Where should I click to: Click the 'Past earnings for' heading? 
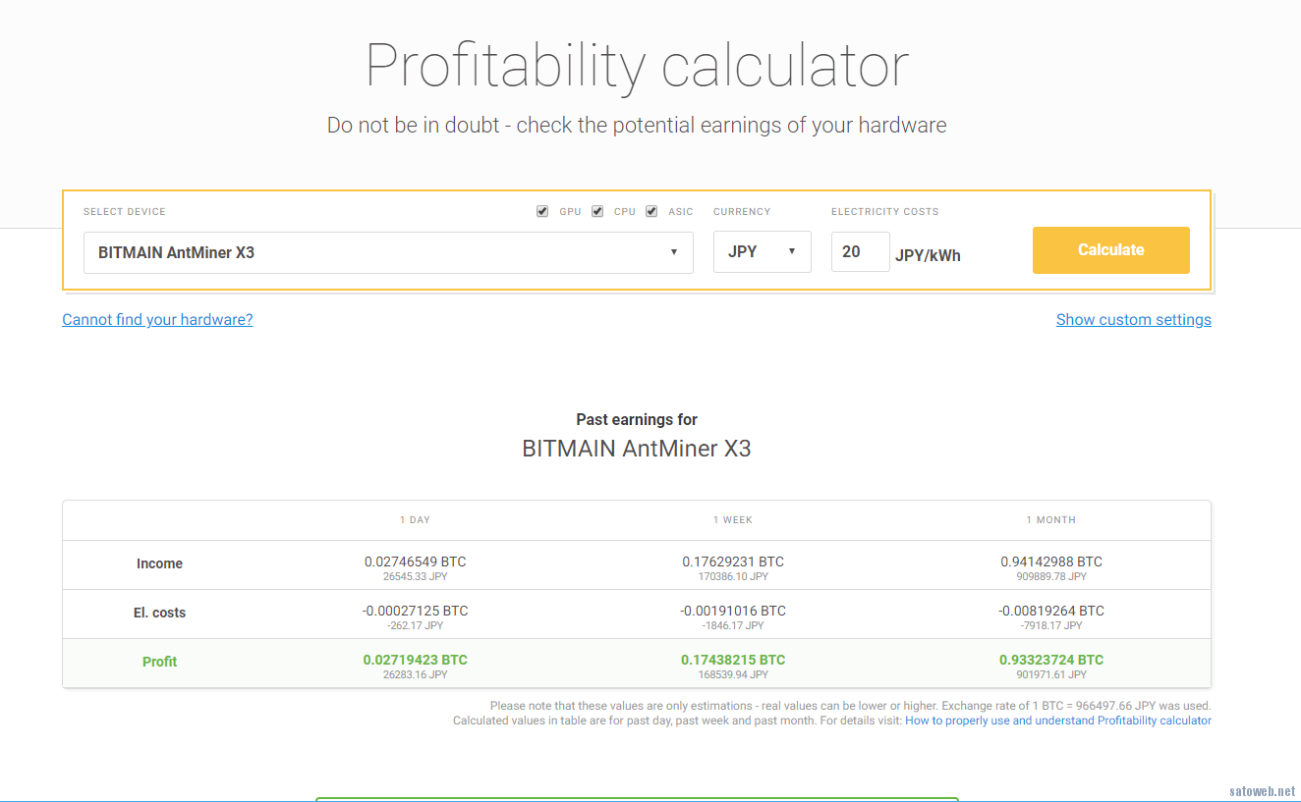click(636, 419)
